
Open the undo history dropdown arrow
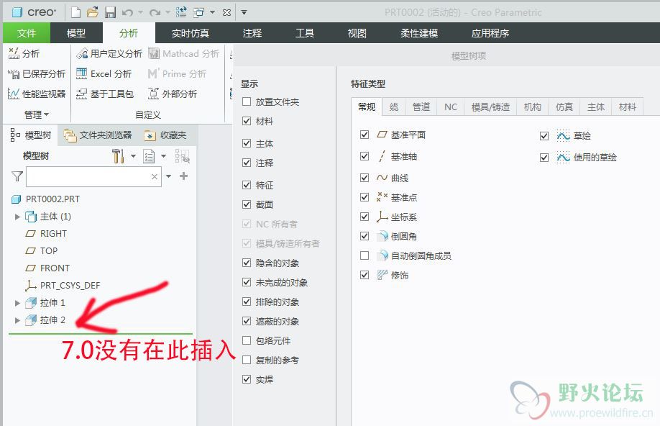pos(141,13)
